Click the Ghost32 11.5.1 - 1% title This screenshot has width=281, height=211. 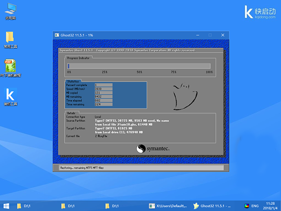coord(77,35)
